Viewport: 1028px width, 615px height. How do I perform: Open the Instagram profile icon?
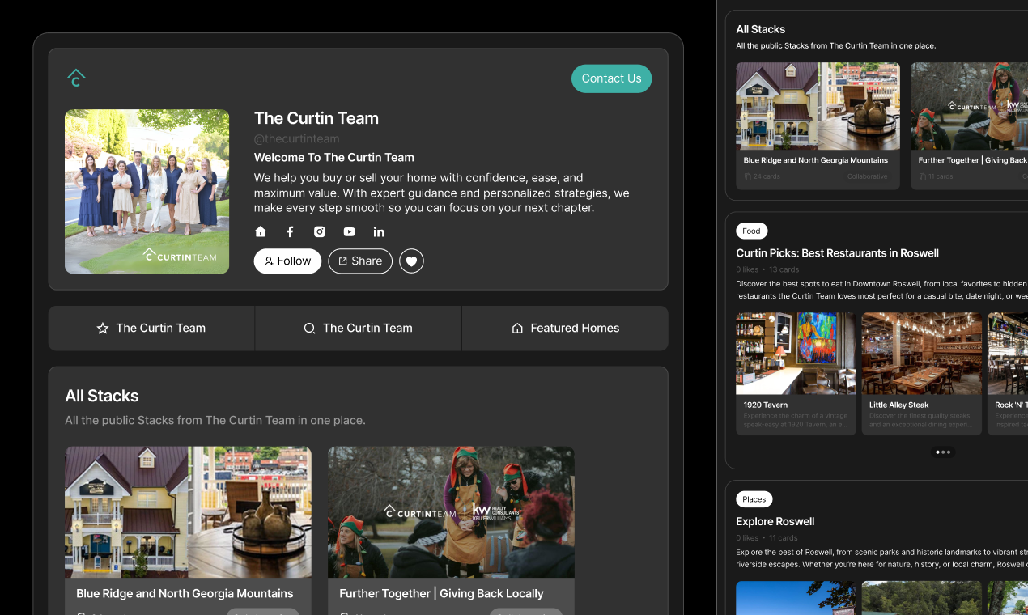tap(320, 231)
